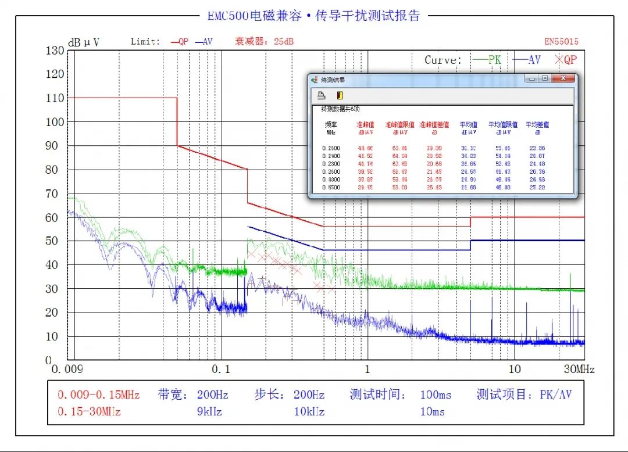
Task: Click the red QP limit legend entry
Action: click(180, 42)
